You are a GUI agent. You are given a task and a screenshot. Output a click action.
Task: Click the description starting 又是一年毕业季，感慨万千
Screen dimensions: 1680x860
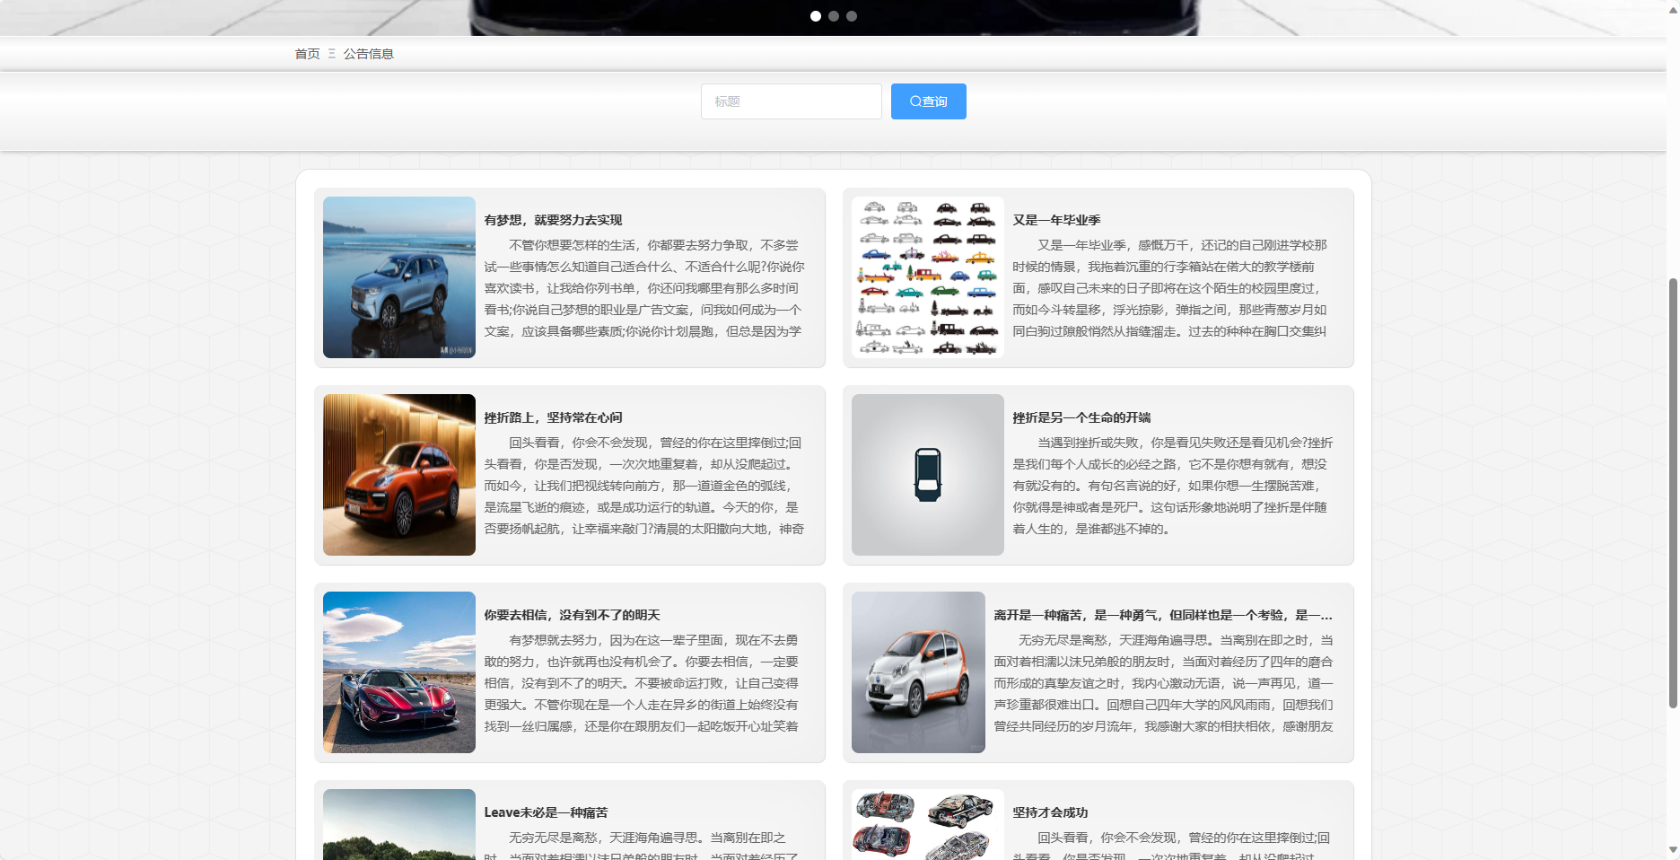1170,288
